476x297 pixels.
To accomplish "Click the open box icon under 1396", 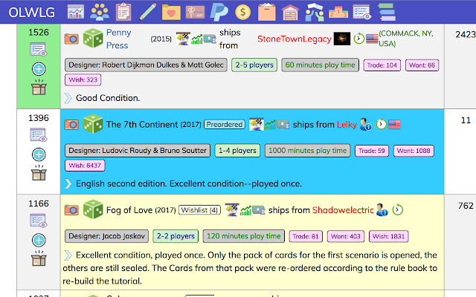I will (x=39, y=173).
